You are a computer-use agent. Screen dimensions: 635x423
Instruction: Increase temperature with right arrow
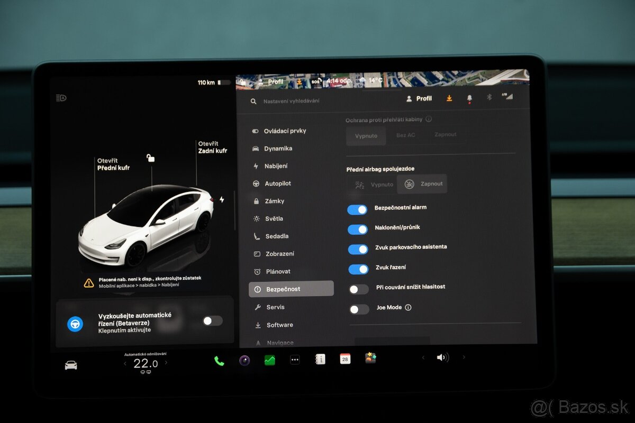[166, 363]
